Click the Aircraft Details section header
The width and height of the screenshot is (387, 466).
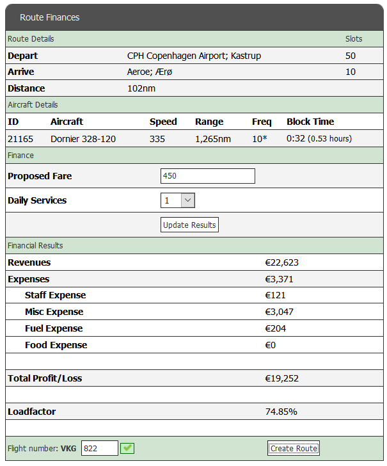pyautogui.click(x=33, y=105)
